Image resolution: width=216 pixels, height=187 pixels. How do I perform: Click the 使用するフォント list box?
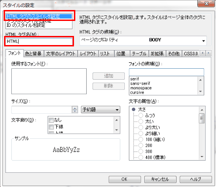[x=49, y=81]
